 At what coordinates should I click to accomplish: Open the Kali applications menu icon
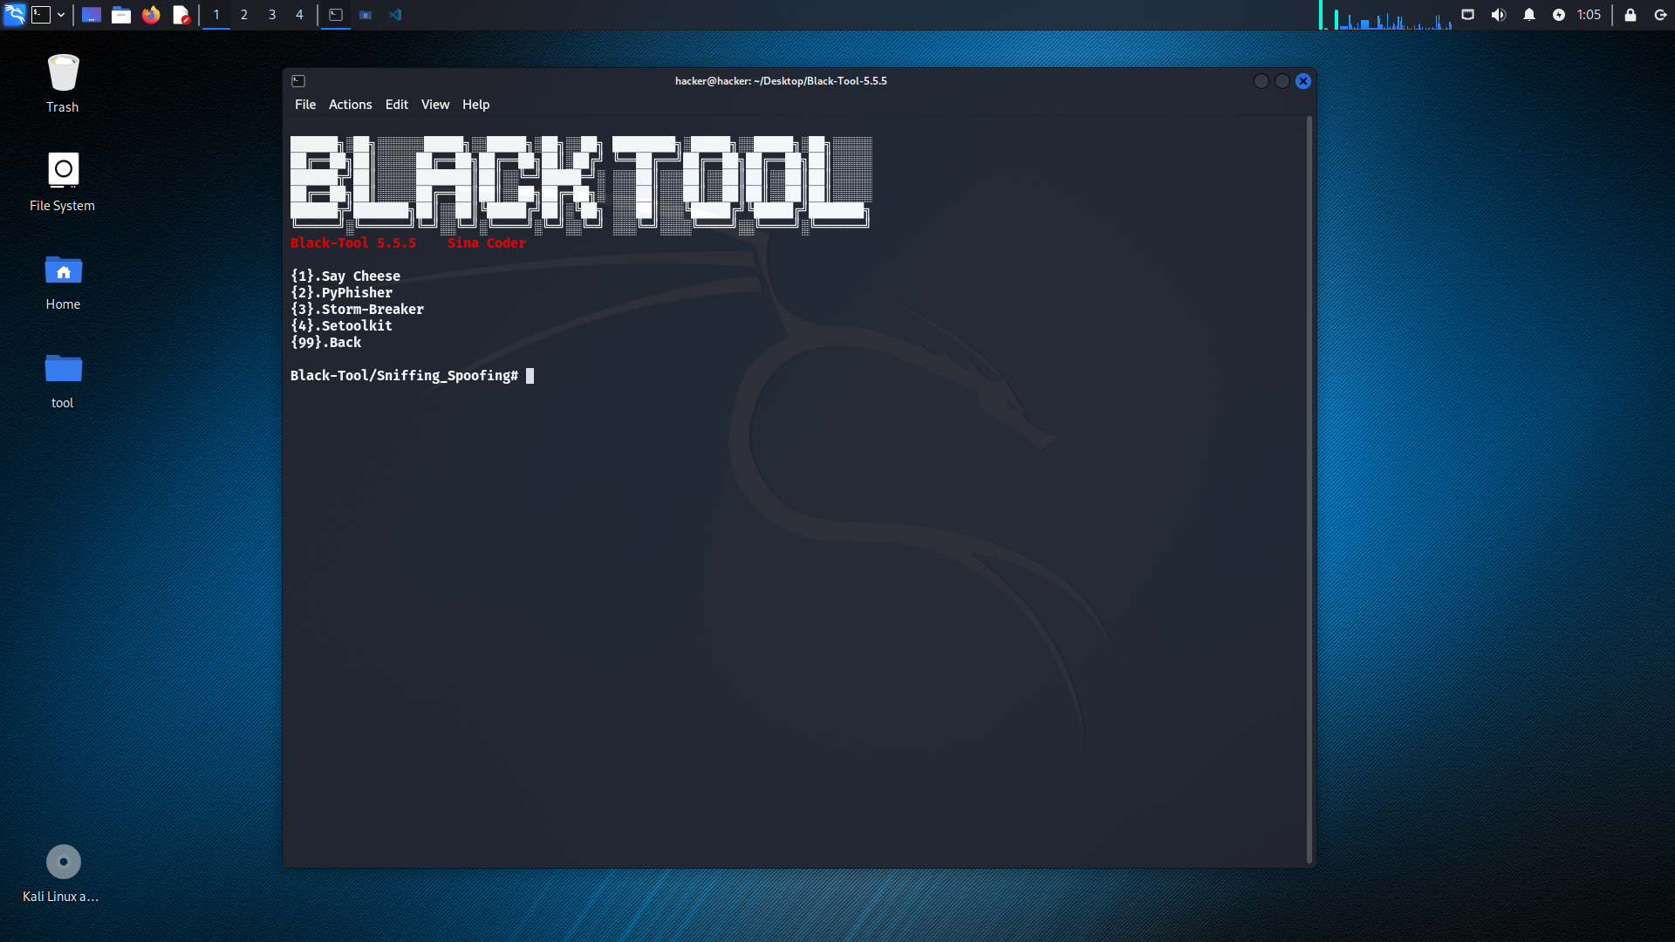[14, 15]
